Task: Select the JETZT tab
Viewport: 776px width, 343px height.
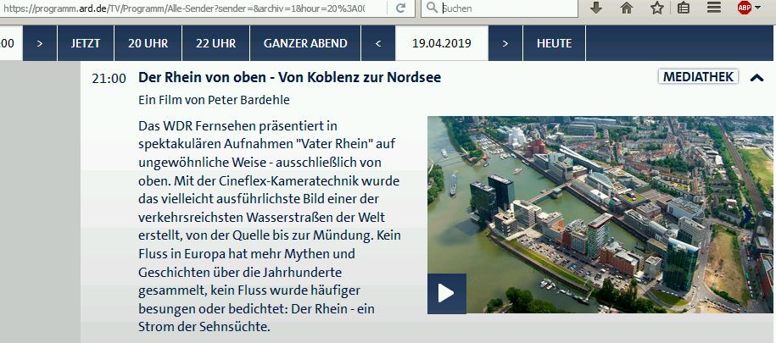Action: (x=86, y=43)
